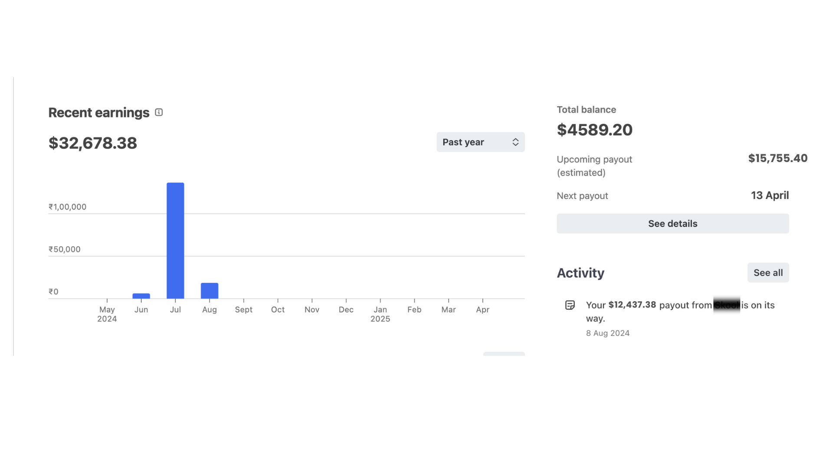
Task: Open See all activity
Action: 768,273
